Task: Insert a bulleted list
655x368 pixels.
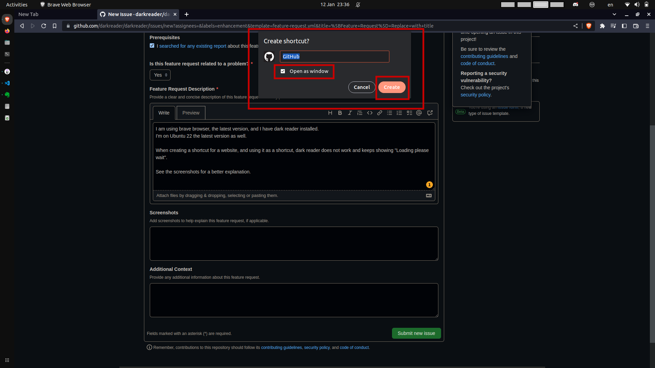Action: click(x=389, y=113)
